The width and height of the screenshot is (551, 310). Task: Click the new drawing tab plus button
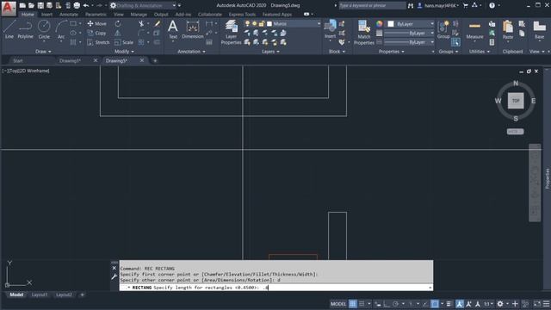click(155, 60)
